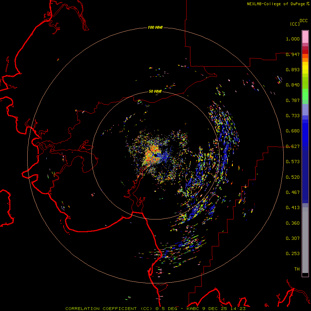This screenshot has width=311, height=311.
Task: Click the 0.360 color scale value
Action: (293, 223)
